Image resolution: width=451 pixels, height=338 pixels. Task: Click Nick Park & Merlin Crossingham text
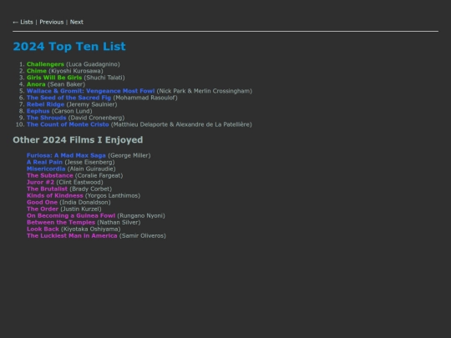pos(205,91)
